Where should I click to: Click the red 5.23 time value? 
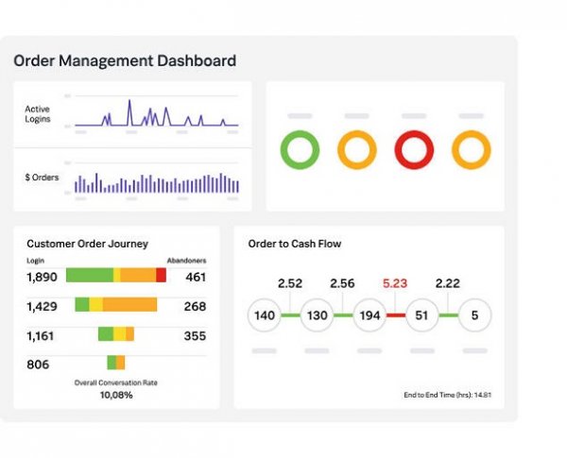pyautogui.click(x=395, y=283)
